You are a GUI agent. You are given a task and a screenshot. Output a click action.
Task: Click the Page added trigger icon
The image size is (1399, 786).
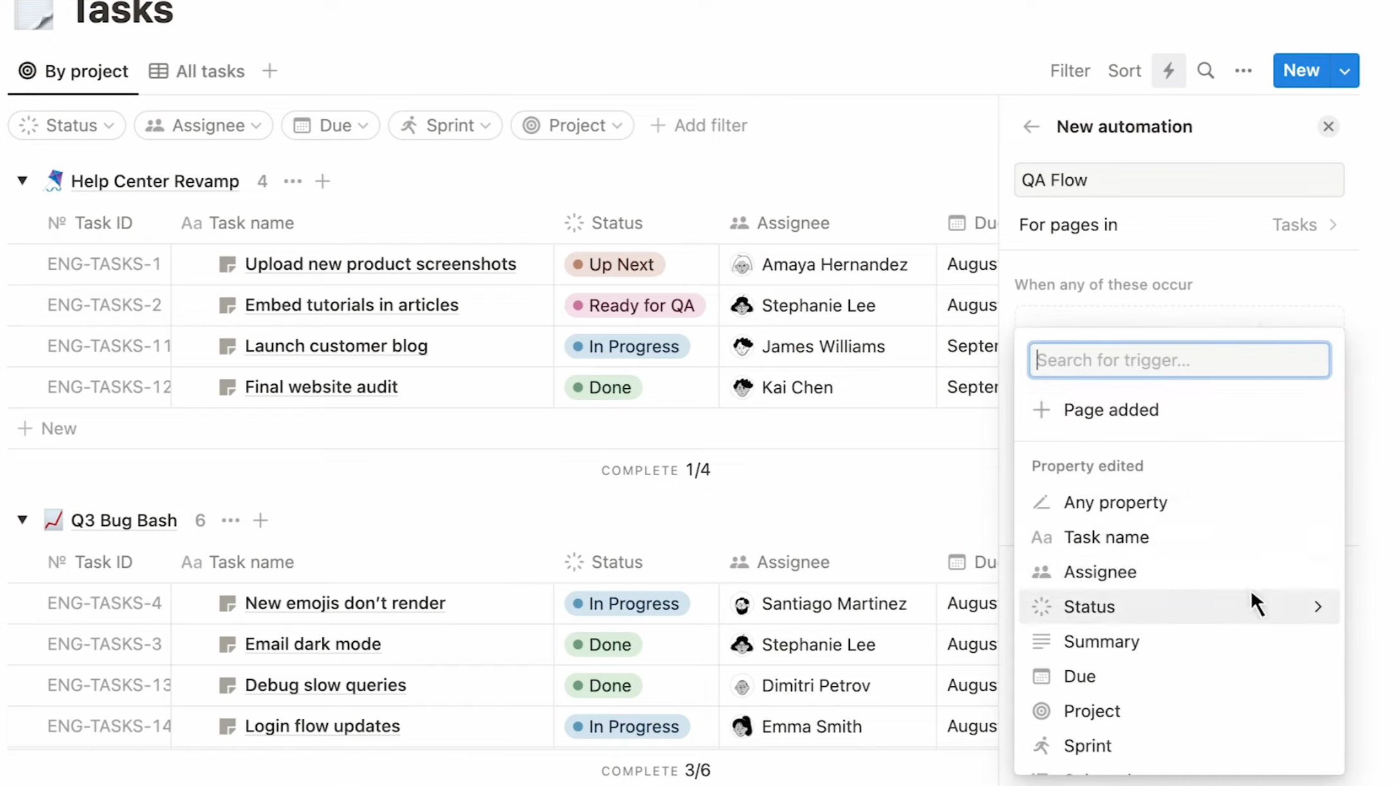click(1042, 409)
